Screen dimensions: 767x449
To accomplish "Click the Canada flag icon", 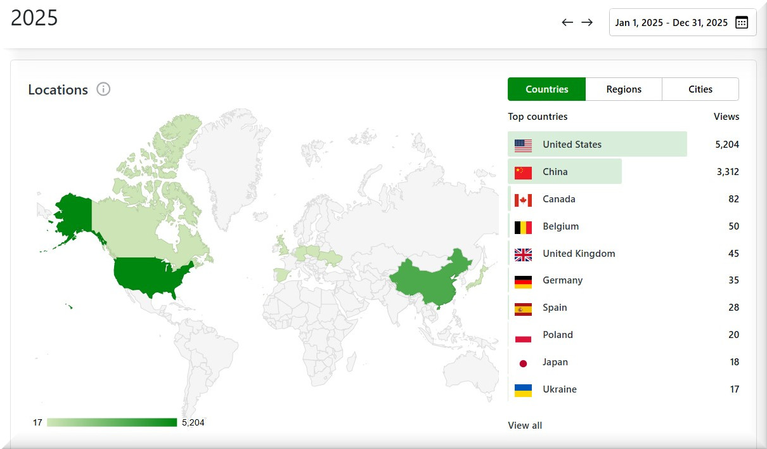I will click(523, 200).
